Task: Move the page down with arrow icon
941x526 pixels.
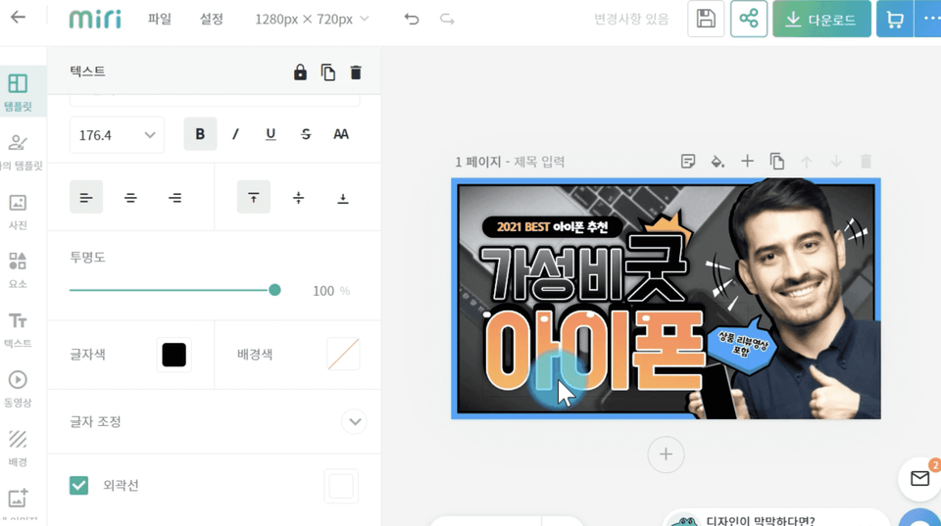Action: pyautogui.click(x=836, y=162)
